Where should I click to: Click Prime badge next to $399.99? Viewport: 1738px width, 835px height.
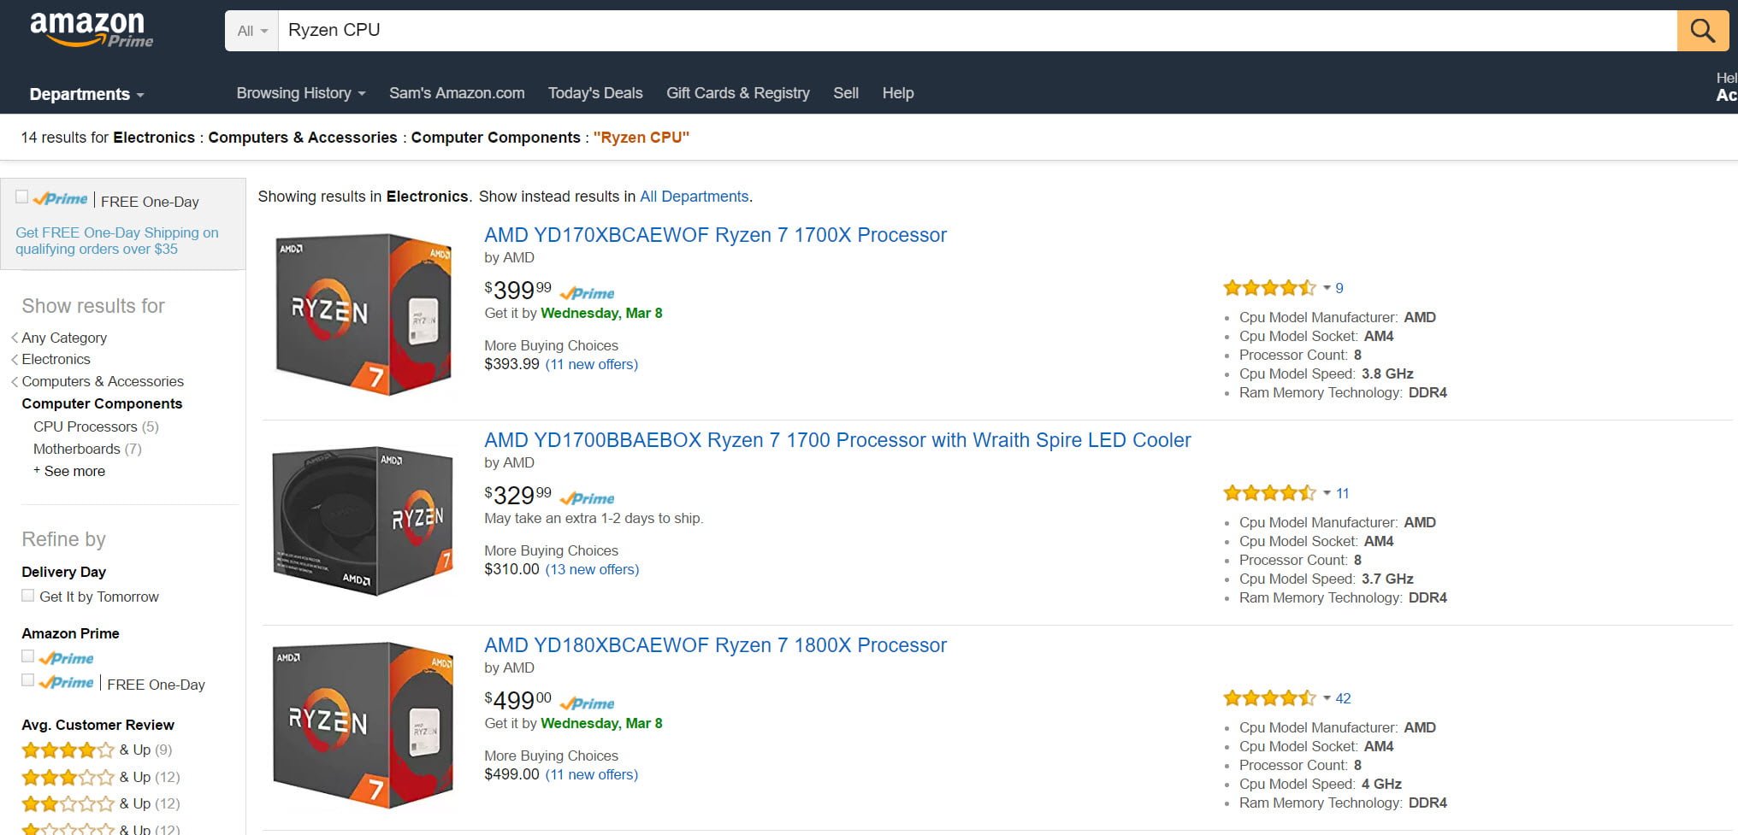click(587, 293)
